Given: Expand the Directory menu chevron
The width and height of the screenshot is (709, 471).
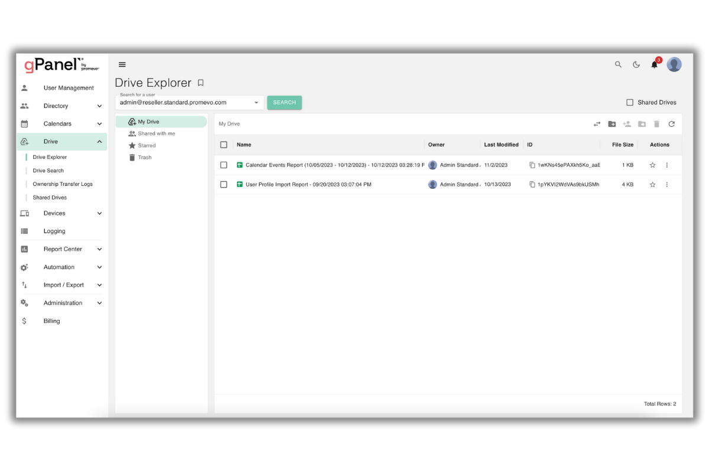Looking at the screenshot, I should pos(99,106).
